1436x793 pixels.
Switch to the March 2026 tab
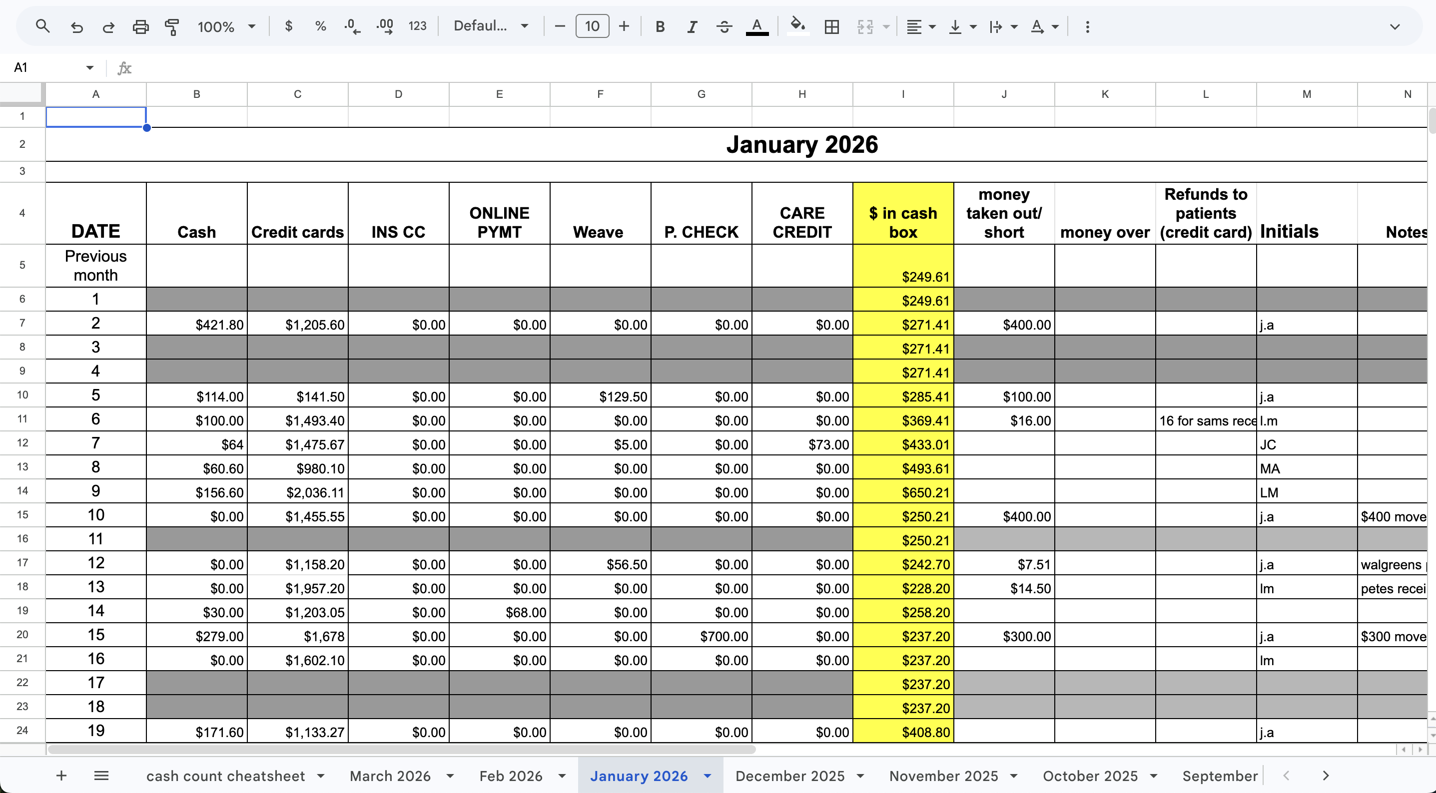click(390, 776)
